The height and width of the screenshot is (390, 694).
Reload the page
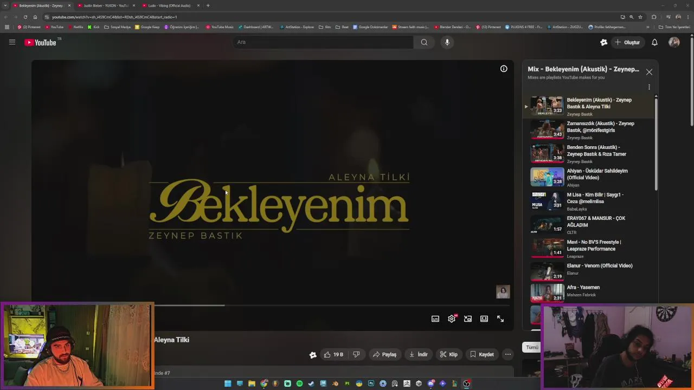tap(25, 17)
